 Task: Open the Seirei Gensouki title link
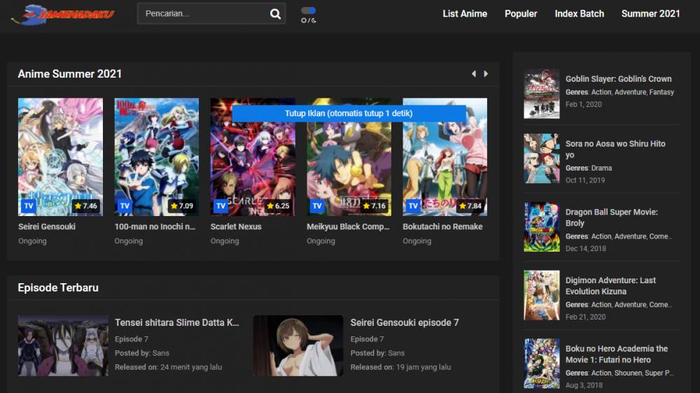[47, 227]
